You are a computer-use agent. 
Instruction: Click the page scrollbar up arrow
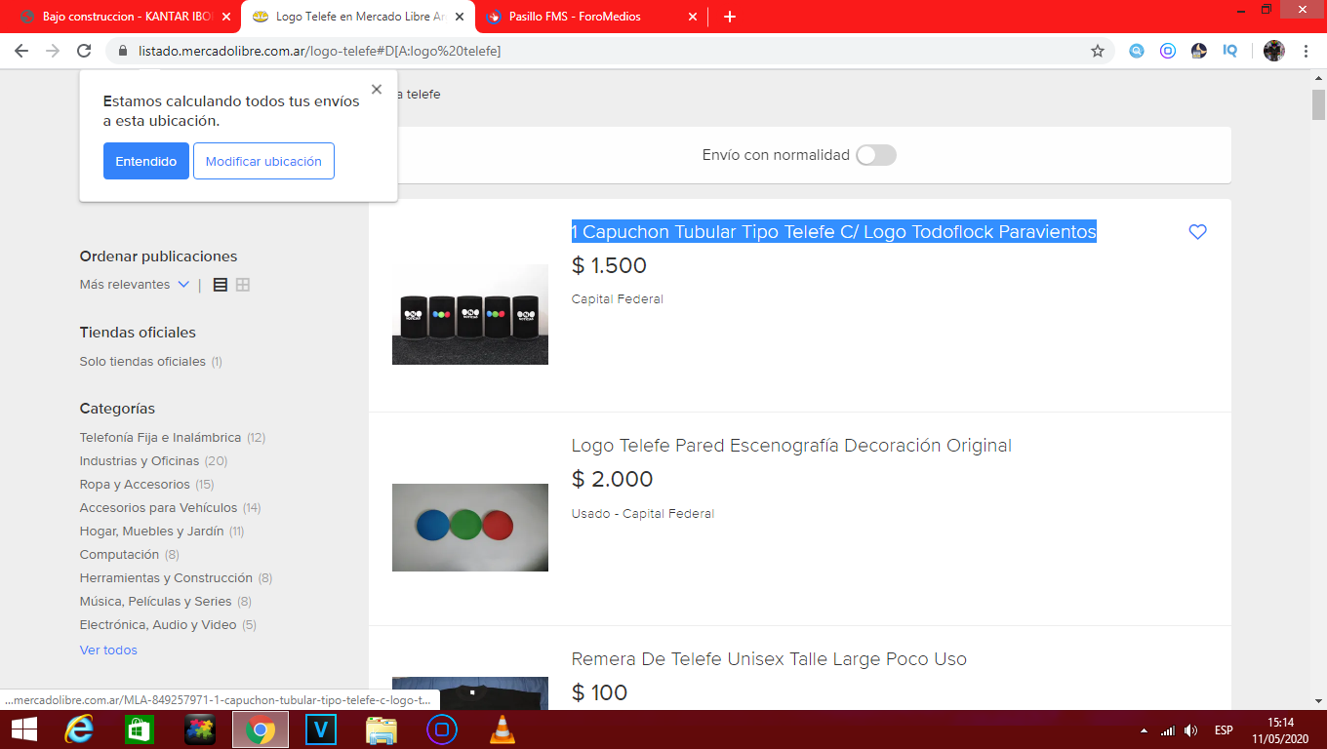pos(1318,79)
